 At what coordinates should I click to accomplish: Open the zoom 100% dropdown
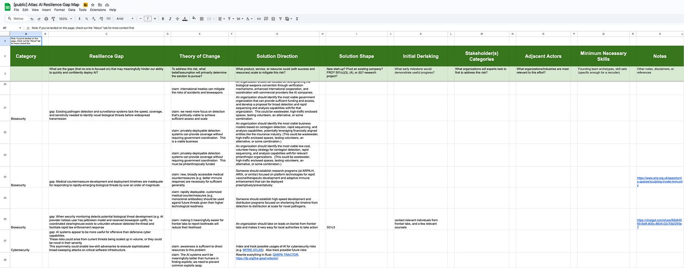[65, 19]
